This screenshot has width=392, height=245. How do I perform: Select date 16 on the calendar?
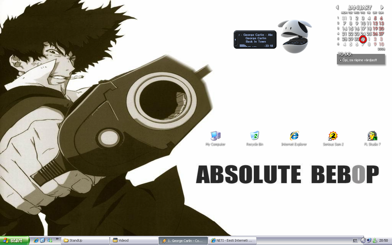coord(357,28)
